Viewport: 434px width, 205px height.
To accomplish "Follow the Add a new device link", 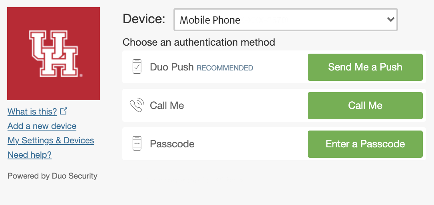I will [42, 126].
